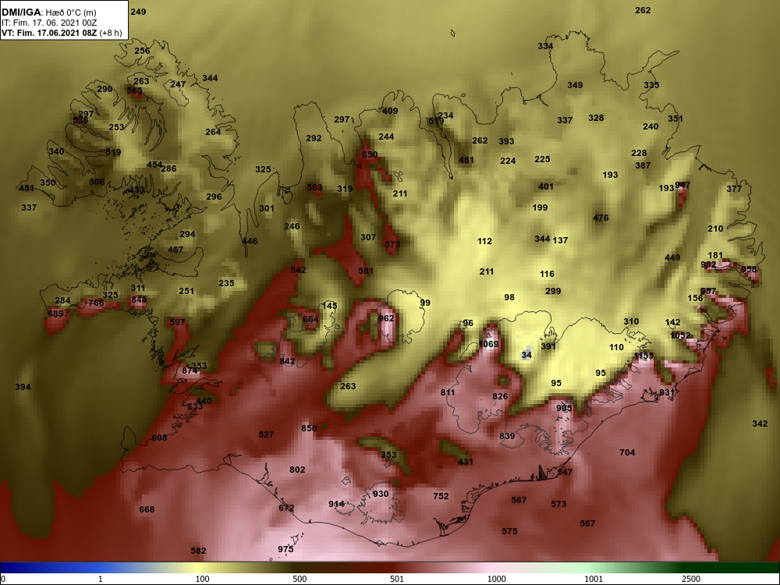Click the value 982 on the map
The image size is (780, 585).
coord(708,264)
